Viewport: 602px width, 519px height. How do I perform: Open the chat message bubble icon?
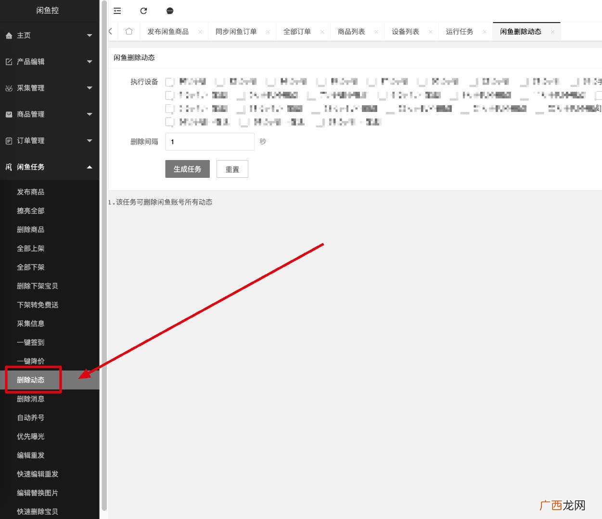coord(169,11)
